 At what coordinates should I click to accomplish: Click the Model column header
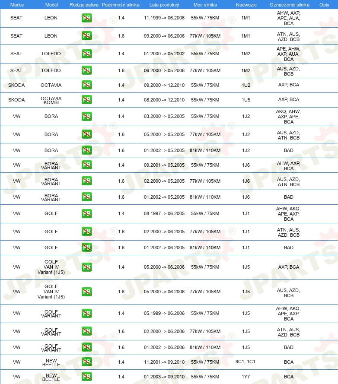[52, 5]
